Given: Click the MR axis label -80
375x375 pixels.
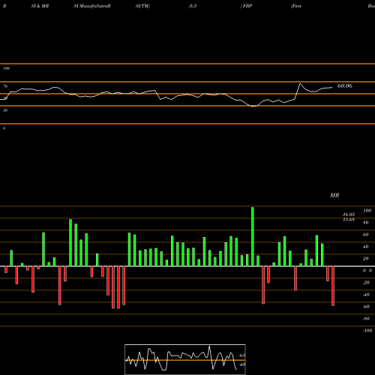Looking at the screenshot, I should (x=366, y=319).
